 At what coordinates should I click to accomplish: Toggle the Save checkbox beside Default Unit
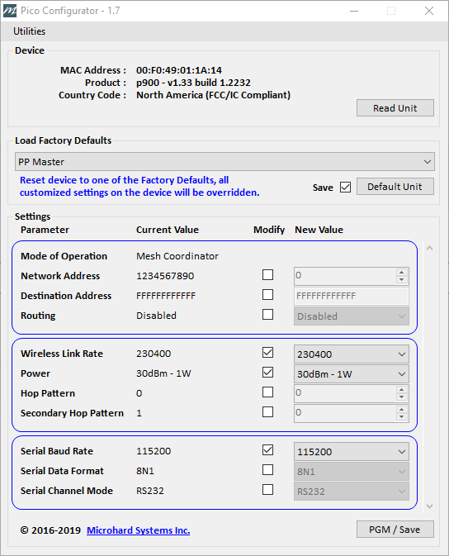pyautogui.click(x=345, y=187)
